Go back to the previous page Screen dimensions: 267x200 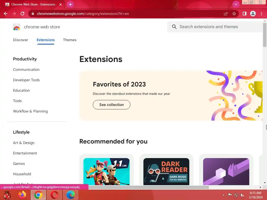click(x=6, y=14)
